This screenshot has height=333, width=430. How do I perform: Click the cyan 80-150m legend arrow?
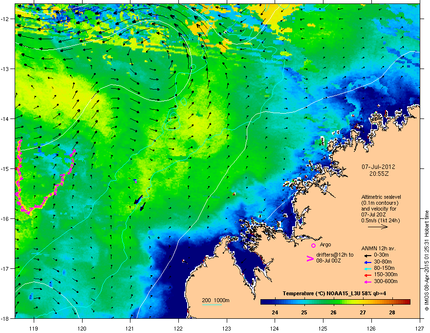click(x=368, y=268)
